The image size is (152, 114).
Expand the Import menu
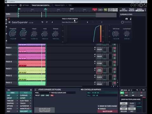12,98
